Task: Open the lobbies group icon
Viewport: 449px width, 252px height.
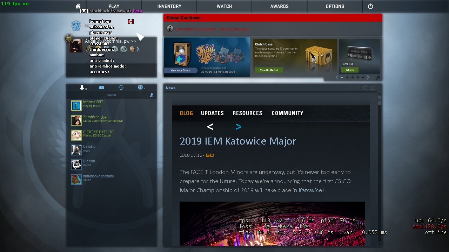Action: tap(140, 87)
